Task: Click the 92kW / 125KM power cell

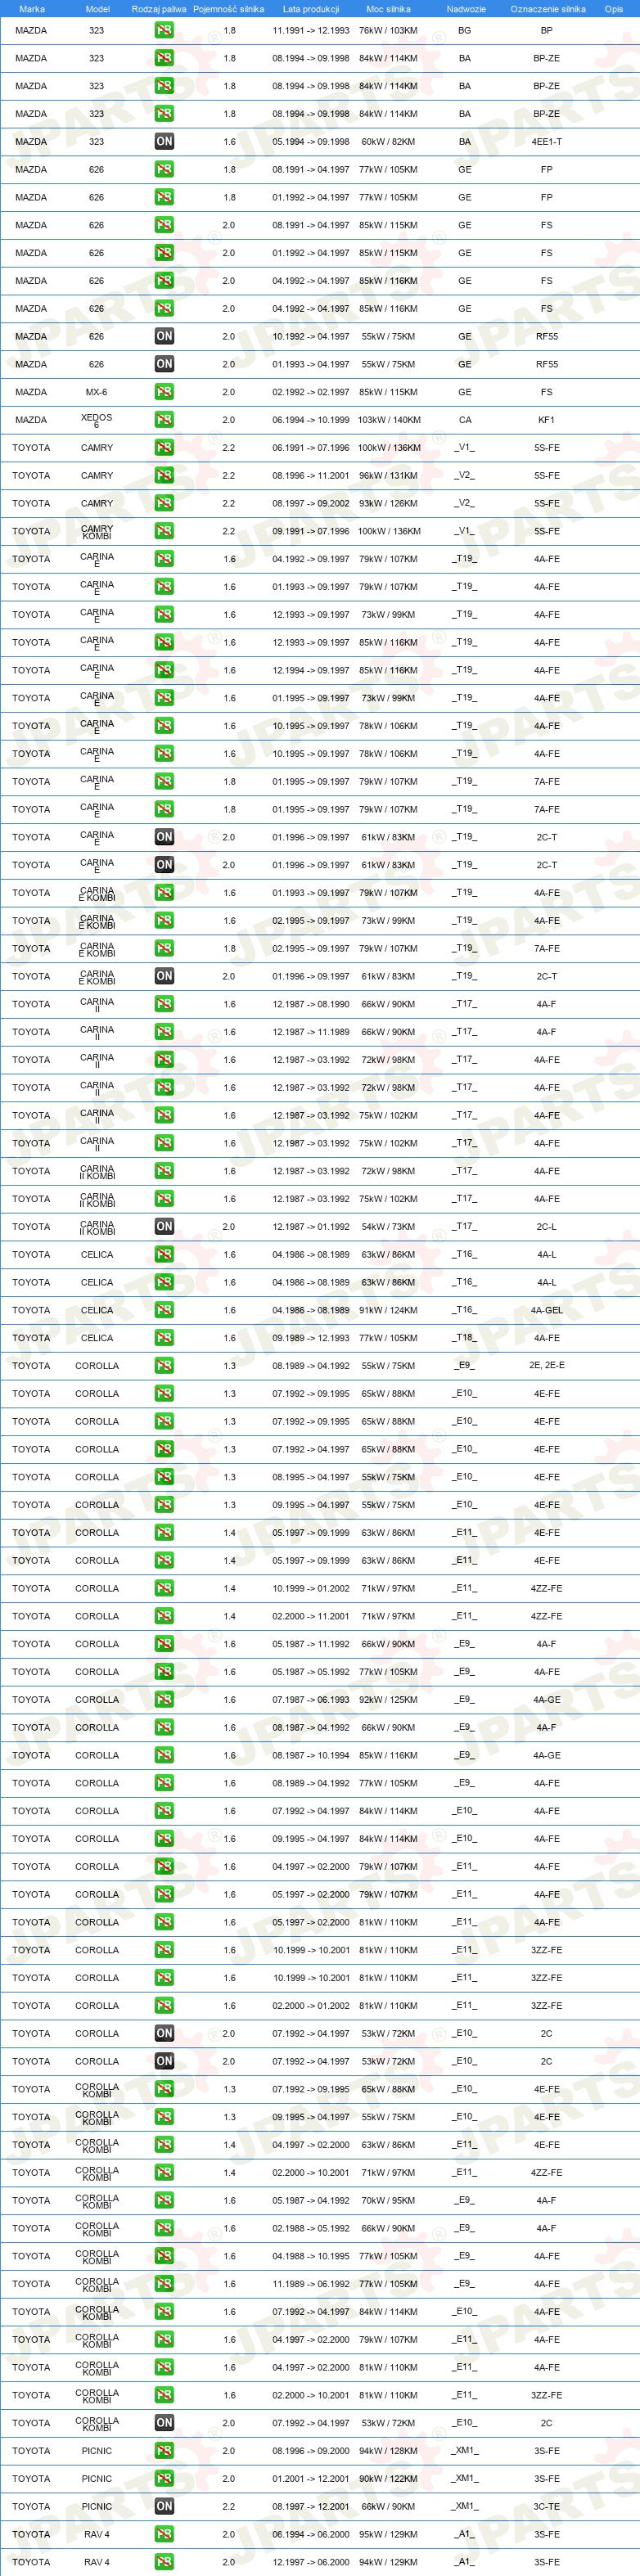Action: click(389, 1699)
